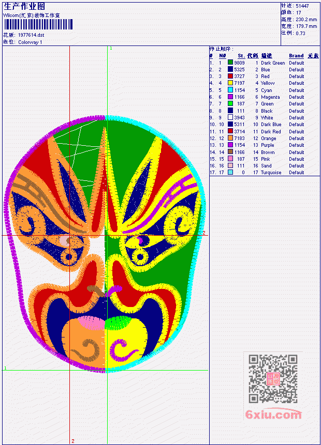Select the Cyan color swatch

(x=230, y=90)
